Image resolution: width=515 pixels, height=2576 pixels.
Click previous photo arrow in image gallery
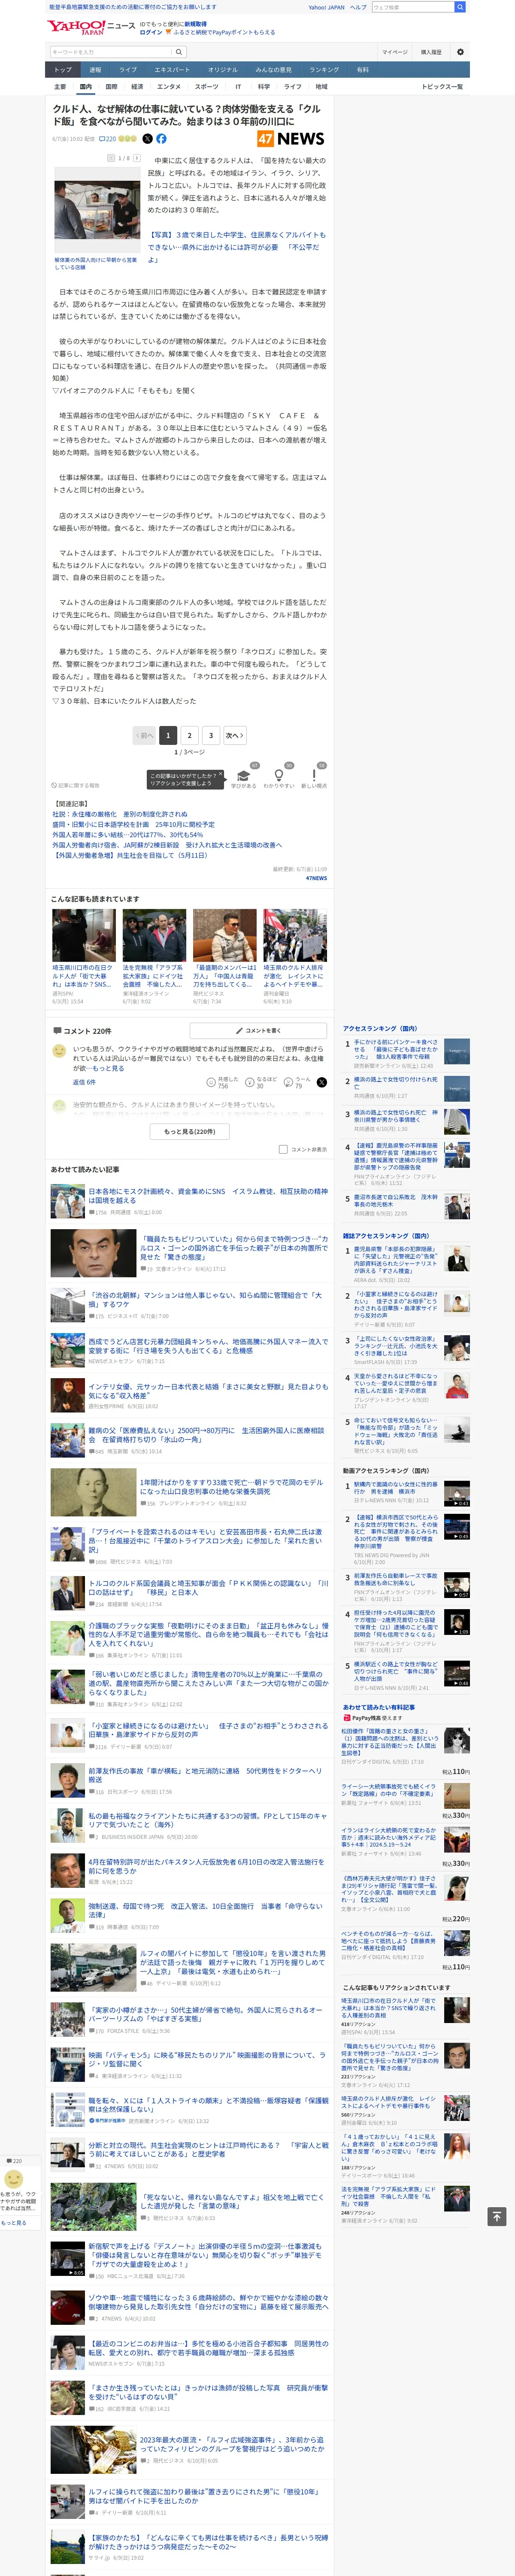tap(111, 158)
